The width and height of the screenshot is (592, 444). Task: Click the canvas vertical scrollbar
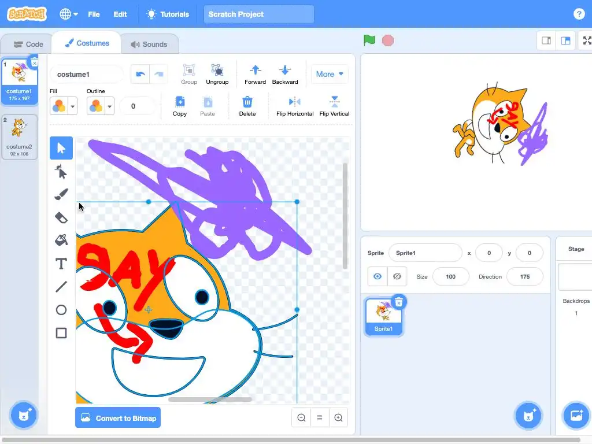pos(345,216)
